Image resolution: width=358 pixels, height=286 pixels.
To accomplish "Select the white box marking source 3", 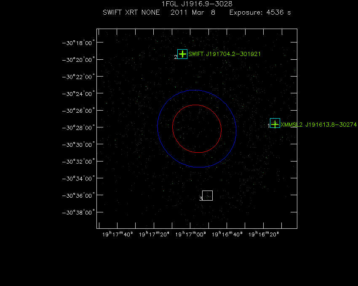I will click(x=207, y=196).
